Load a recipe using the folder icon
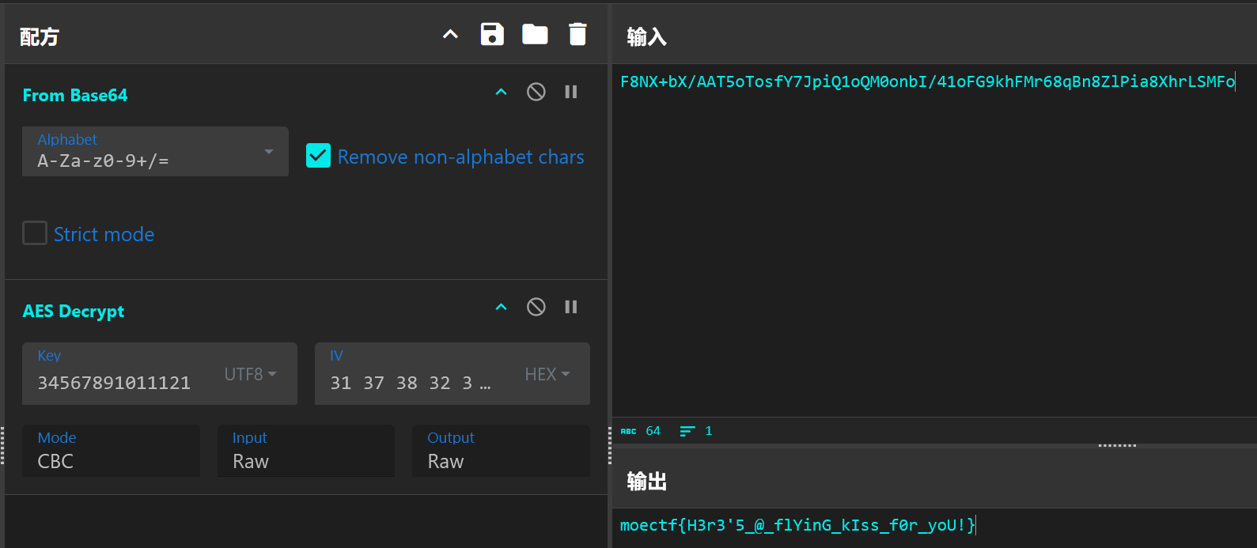 pos(535,34)
